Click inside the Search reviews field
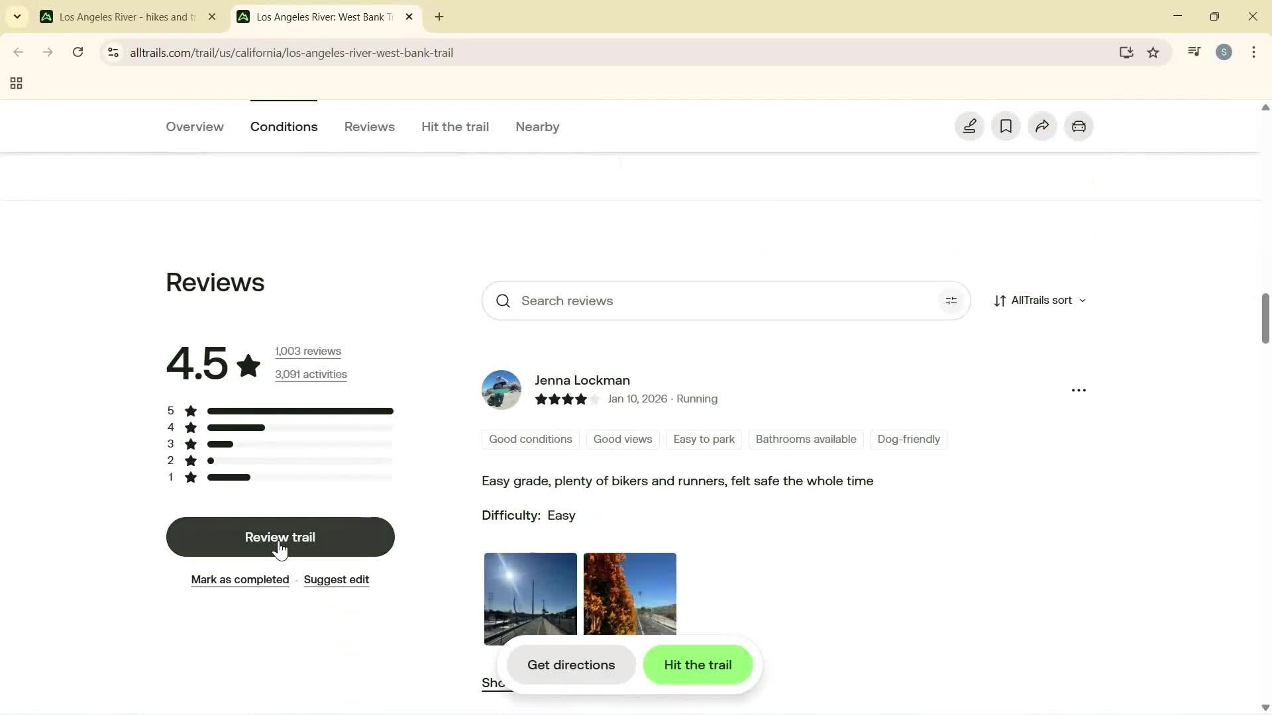 coord(662,301)
